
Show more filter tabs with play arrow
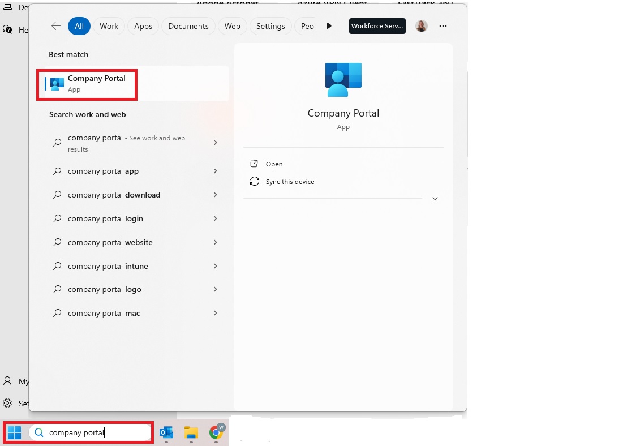329,26
